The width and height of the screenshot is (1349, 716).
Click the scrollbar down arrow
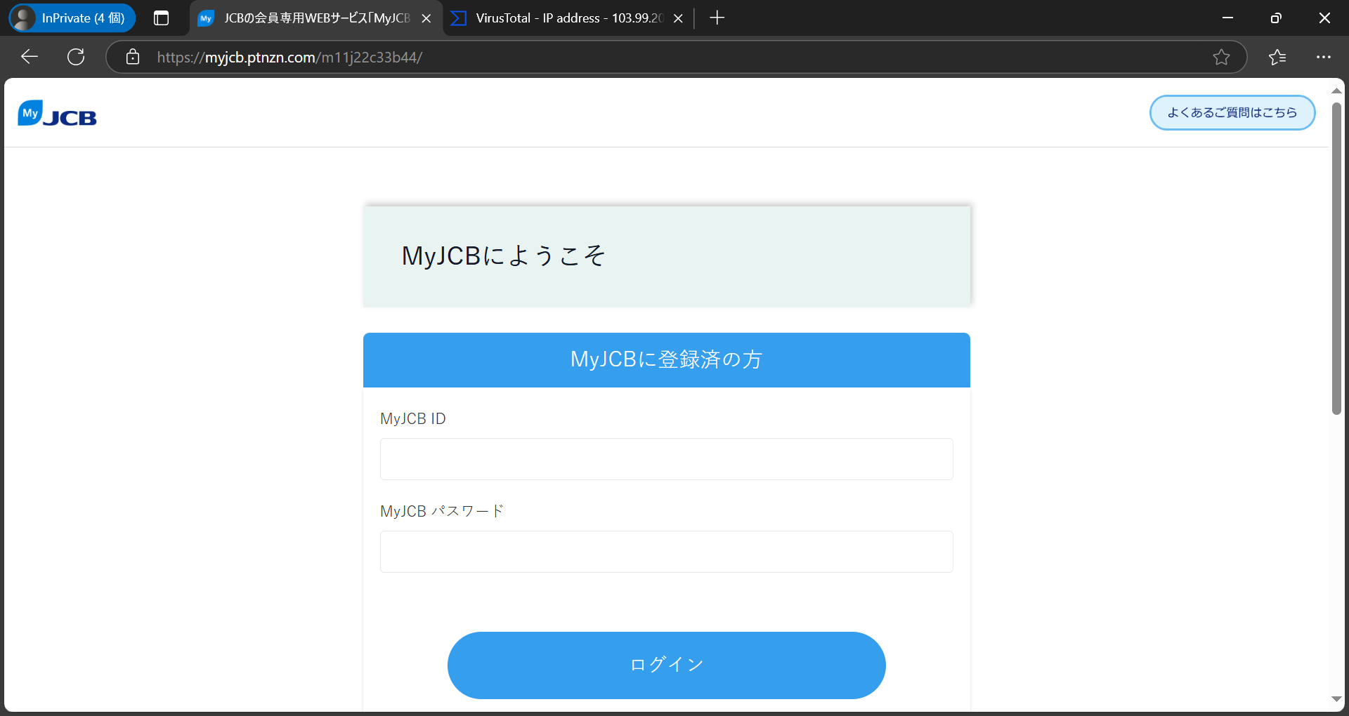pos(1336,699)
